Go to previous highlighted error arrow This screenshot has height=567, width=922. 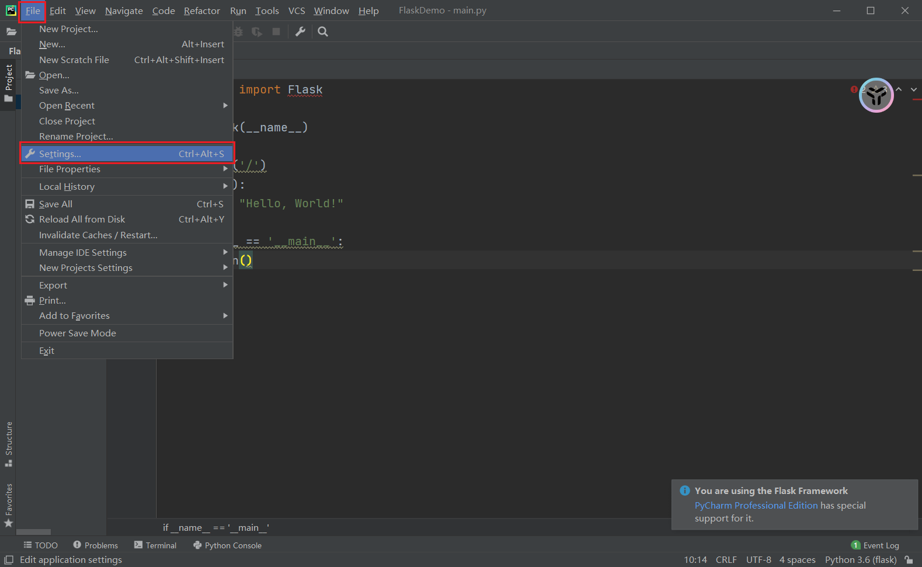click(x=899, y=89)
